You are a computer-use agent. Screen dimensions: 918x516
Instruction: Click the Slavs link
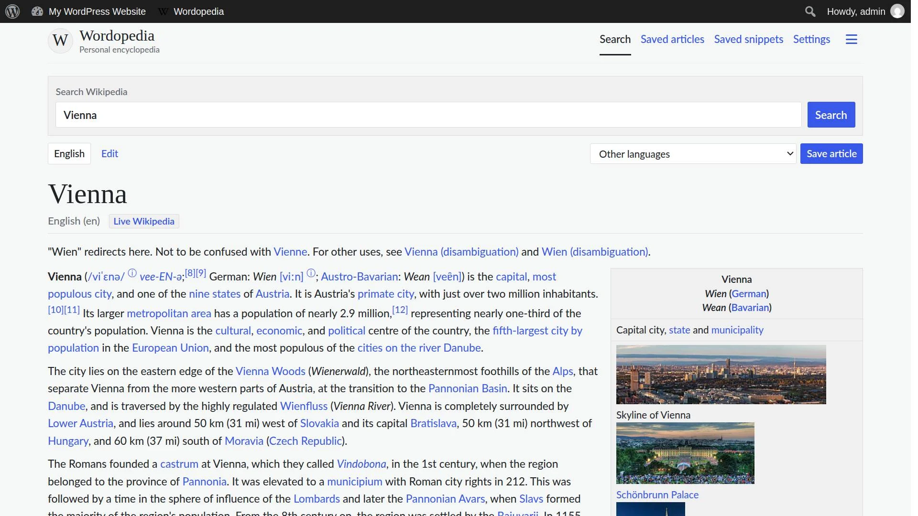coord(531,499)
